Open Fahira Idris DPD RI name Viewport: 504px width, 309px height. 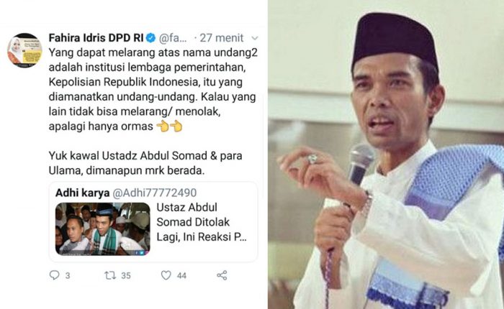(96, 38)
